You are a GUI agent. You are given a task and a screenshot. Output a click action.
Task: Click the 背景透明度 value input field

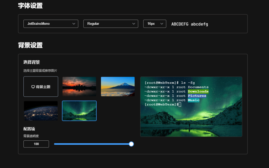pyautogui.click(x=36, y=144)
